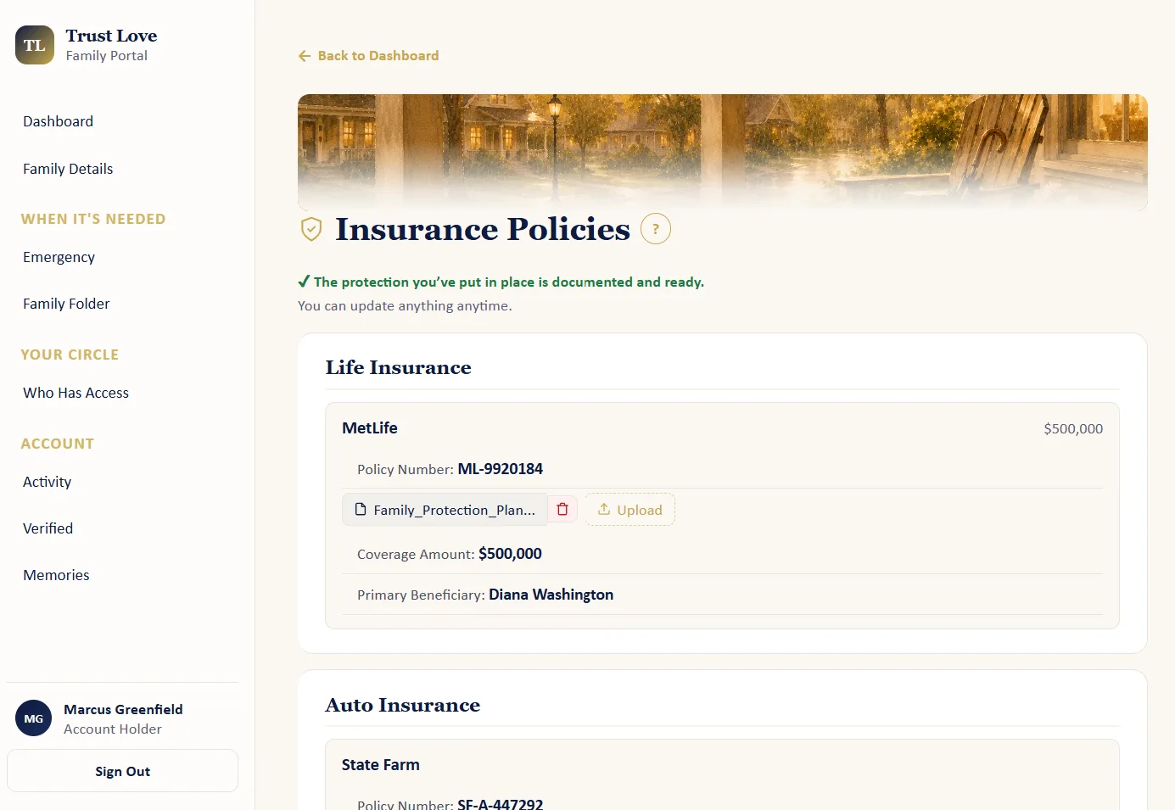This screenshot has width=1175, height=810.
Task: Click the Auto Insurance section heading
Action: (x=402, y=705)
